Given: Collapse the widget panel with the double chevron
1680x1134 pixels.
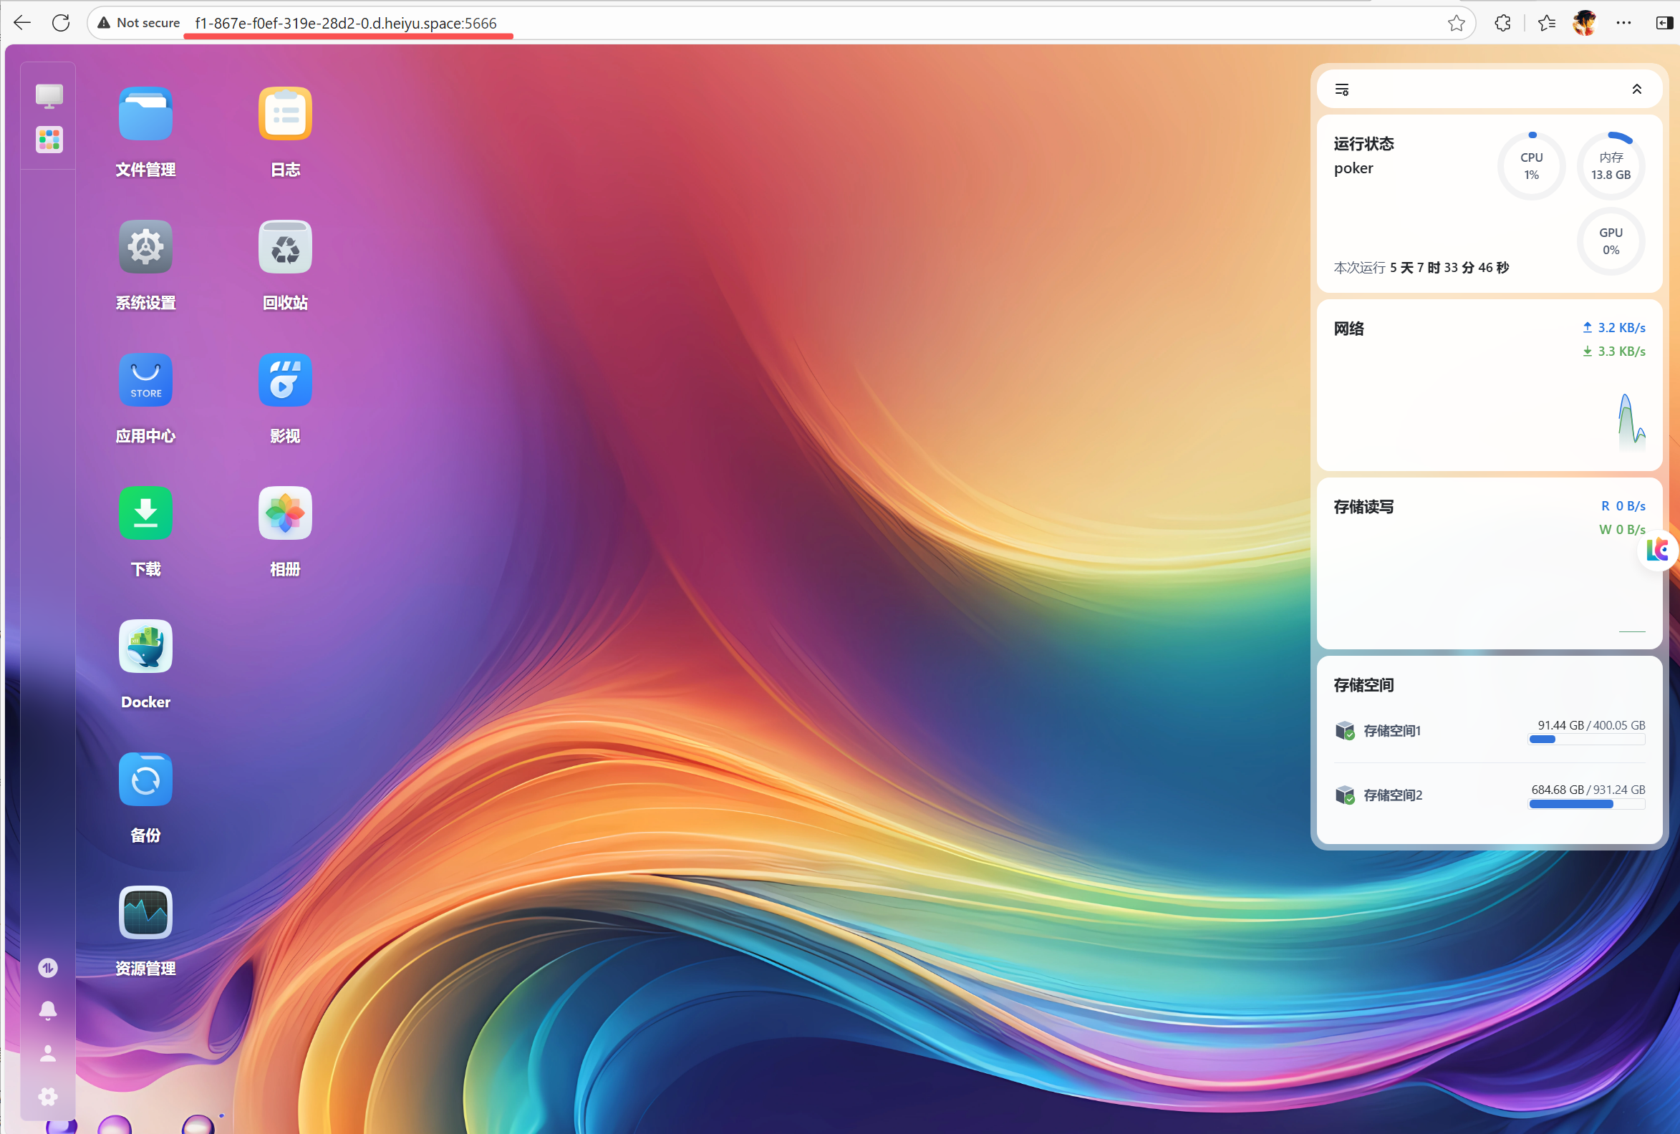Looking at the screenshot, I should tap(1636, 89).
